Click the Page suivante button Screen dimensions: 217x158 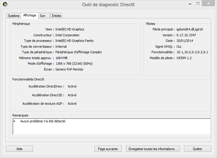[x=108, y=149]
